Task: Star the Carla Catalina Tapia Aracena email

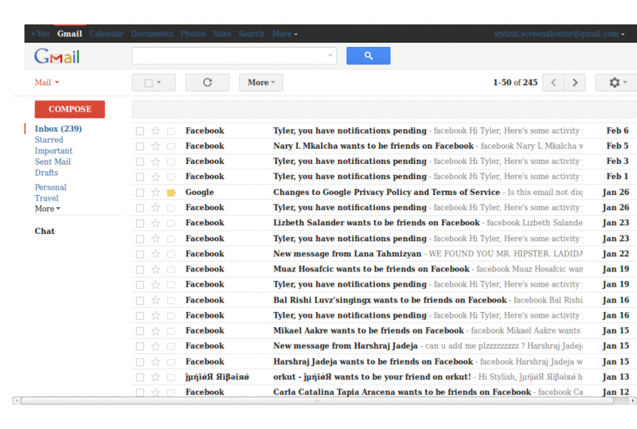Action: point(155,392)
